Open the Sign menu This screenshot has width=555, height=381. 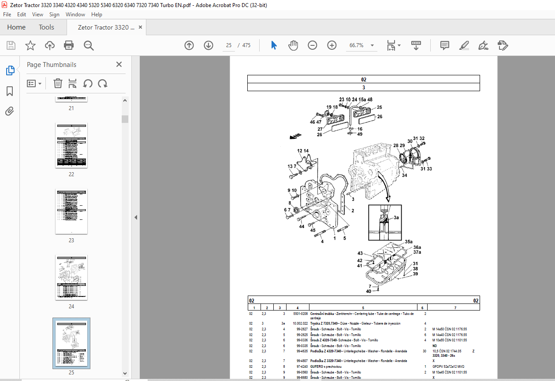[54, 15]
